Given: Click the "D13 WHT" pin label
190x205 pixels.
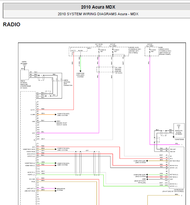Looking at the screenshot, I should (x=41, y=171).
